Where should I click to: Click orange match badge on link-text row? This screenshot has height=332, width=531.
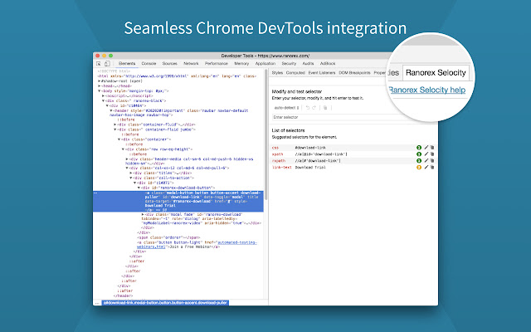coord(419,168)
